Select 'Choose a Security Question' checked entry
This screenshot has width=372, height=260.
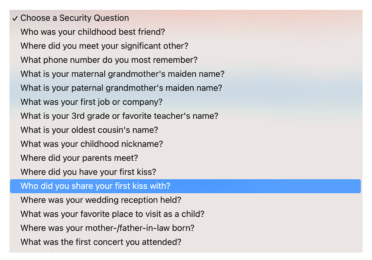pyautogui.click(x=186, y=18)
